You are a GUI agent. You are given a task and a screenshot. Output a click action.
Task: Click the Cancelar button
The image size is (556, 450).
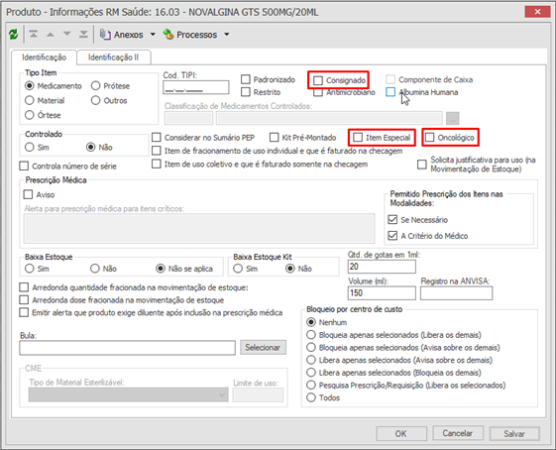click(x=458, y=433)
